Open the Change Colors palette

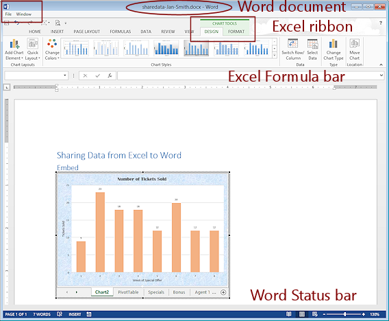[x=52, y=49]
